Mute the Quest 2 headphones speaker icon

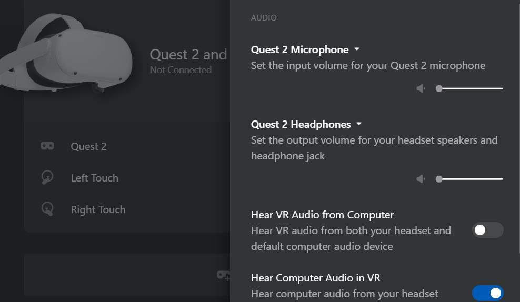tap(421, 179)
